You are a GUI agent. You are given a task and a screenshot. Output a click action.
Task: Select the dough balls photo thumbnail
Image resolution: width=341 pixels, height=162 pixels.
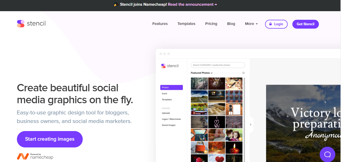pos(217,109)
